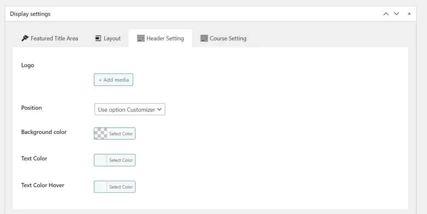Click the layout icon beside Layout tab
Screen dimensions: 427x214
(x=98, y=38)
